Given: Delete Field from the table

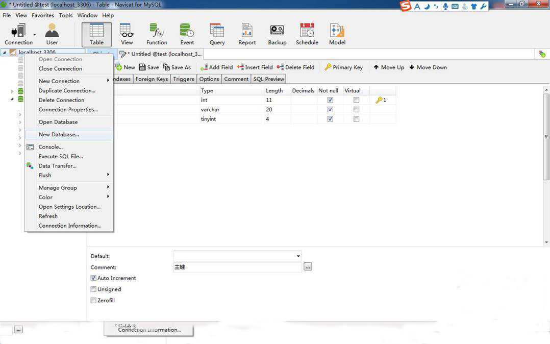Looking at the screenshot, I should 295,67.
